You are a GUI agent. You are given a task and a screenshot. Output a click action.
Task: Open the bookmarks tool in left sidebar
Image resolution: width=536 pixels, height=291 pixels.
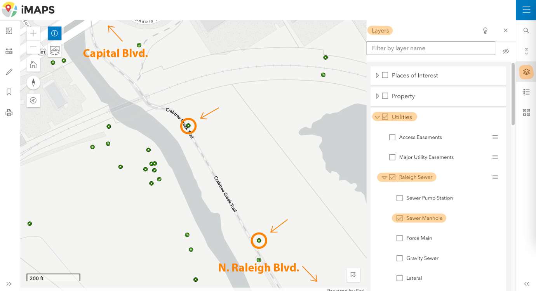tap(9, 92)
